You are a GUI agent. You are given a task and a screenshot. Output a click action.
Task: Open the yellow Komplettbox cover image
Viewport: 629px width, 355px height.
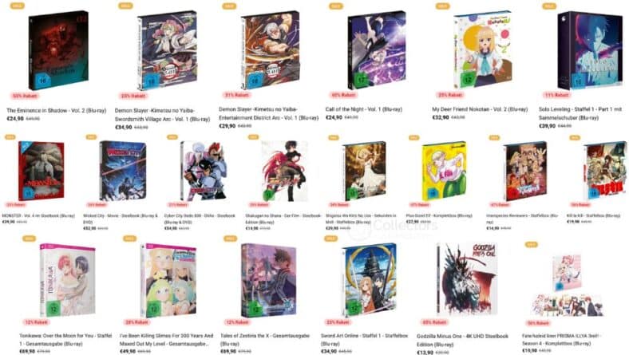point(444,171)
